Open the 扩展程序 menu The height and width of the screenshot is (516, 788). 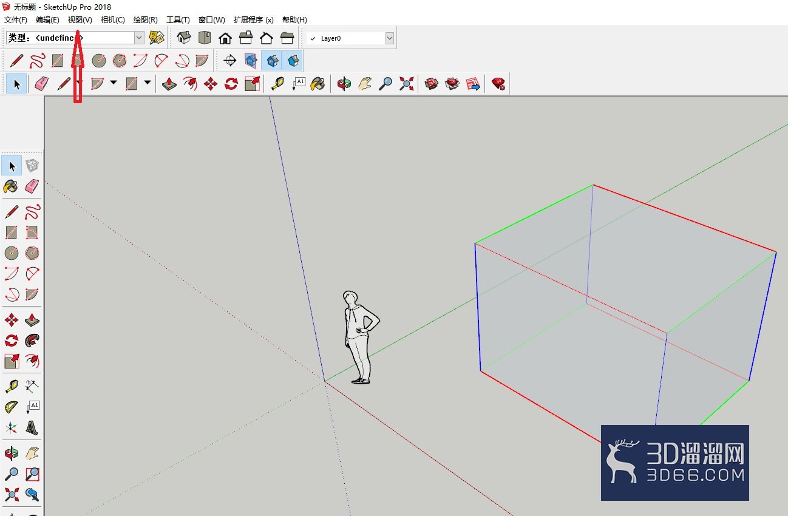point(254,20)
